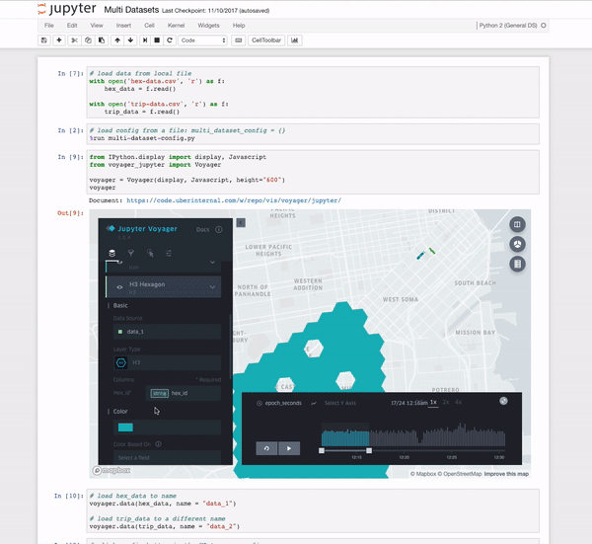Open the Widgets menu
This screenshot has width=592, height=544.
[208, 26]
